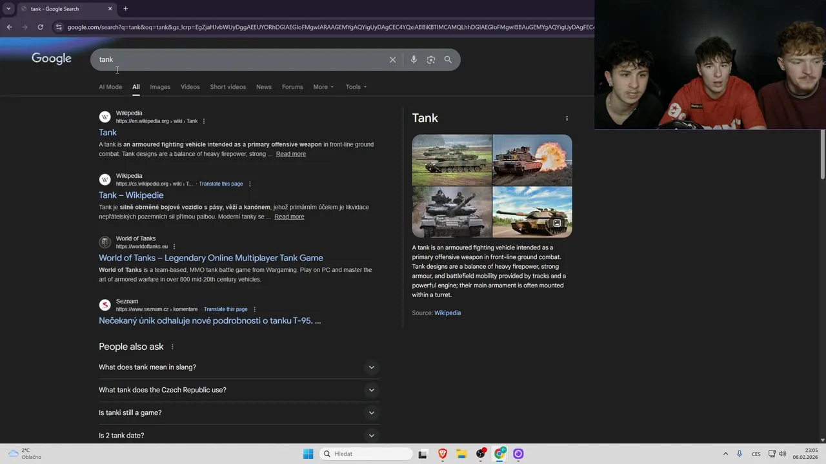The width and height of the screenshot is (826, 464).
Task: Select the News search tab
Action: [x=264, y=87]
